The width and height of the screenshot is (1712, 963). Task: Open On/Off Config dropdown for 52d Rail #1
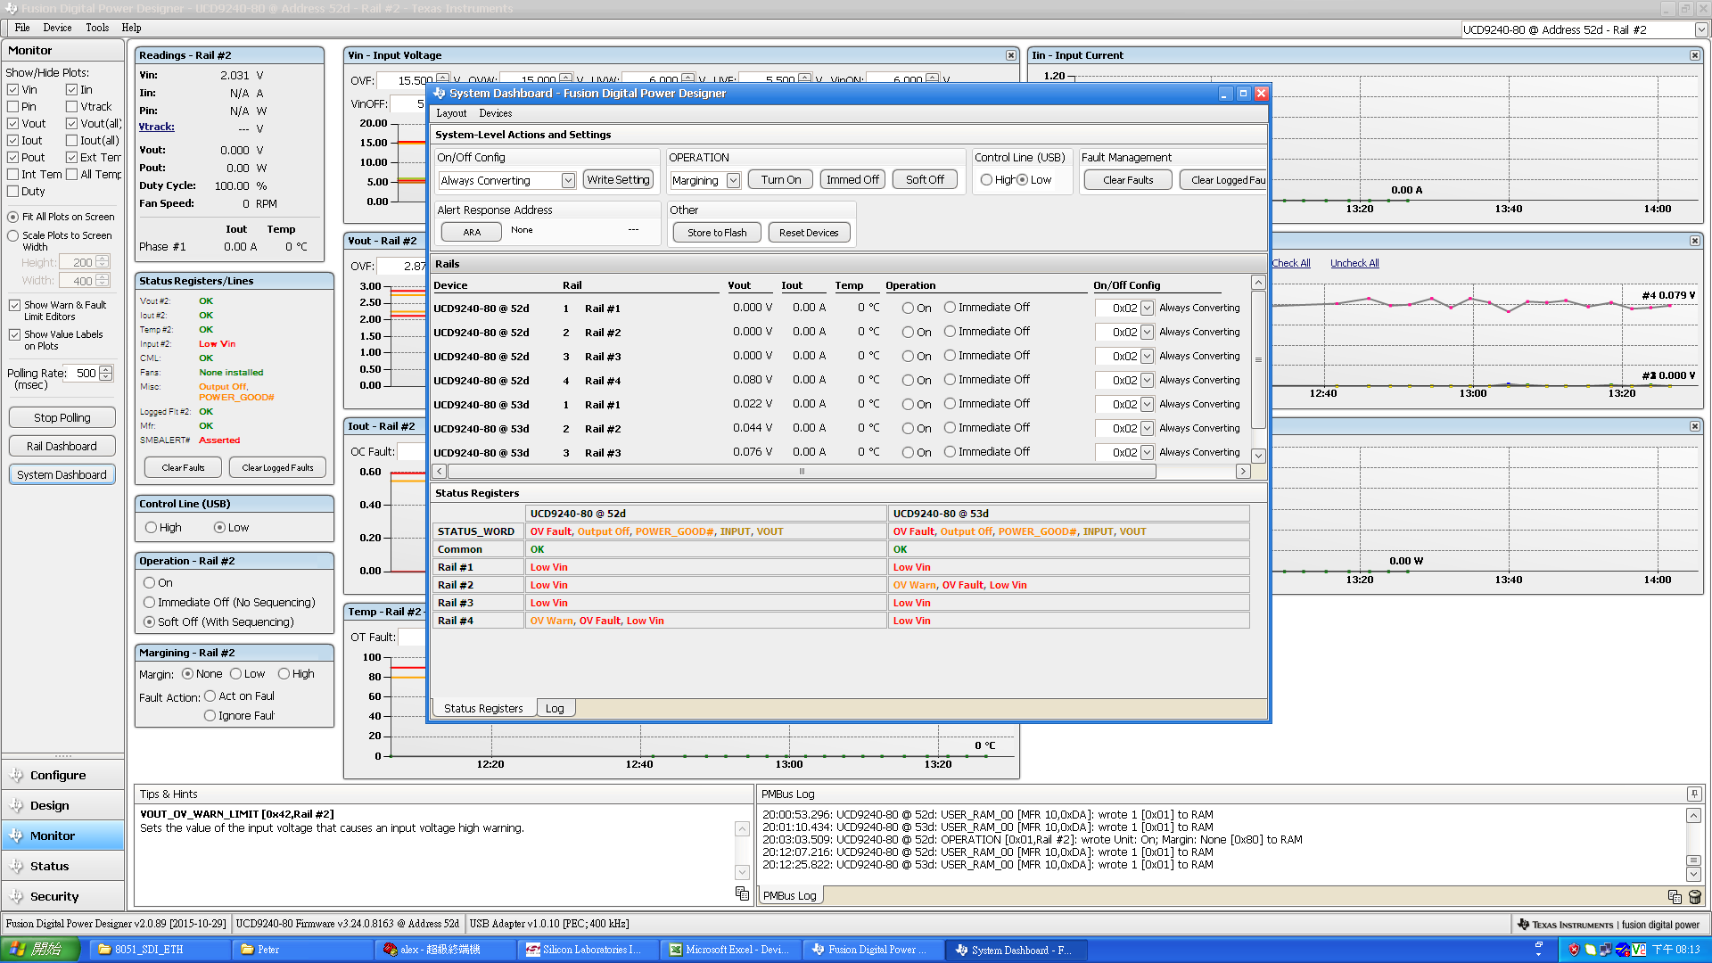pos(1147,308)
